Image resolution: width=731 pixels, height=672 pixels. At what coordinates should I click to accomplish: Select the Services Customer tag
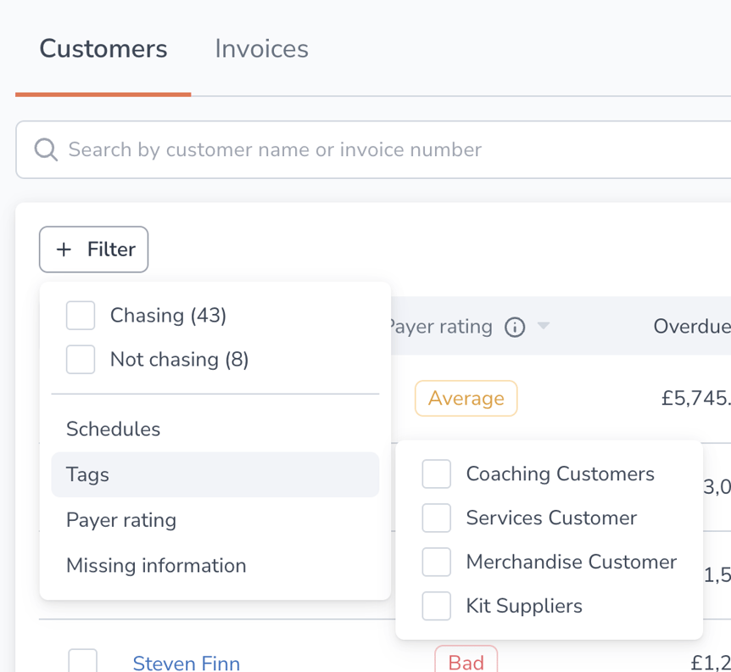click(436, 518)
